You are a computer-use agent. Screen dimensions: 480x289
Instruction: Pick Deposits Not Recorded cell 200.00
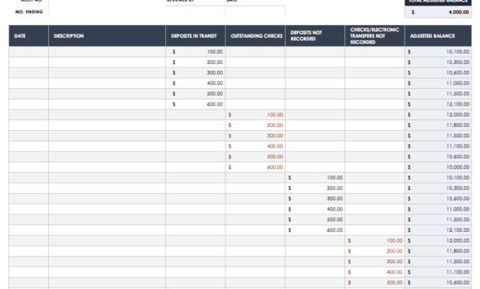coord(315,188)
